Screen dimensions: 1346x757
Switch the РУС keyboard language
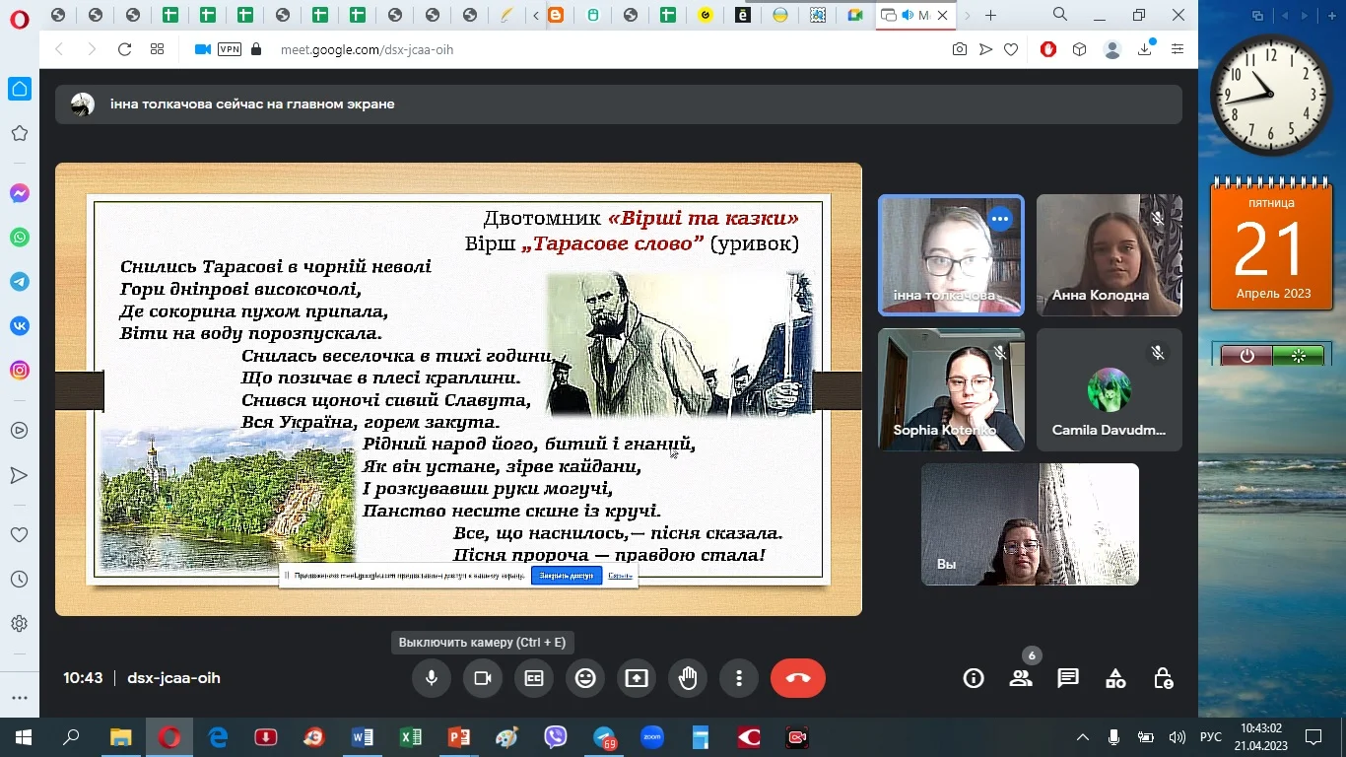(1211, 737)
